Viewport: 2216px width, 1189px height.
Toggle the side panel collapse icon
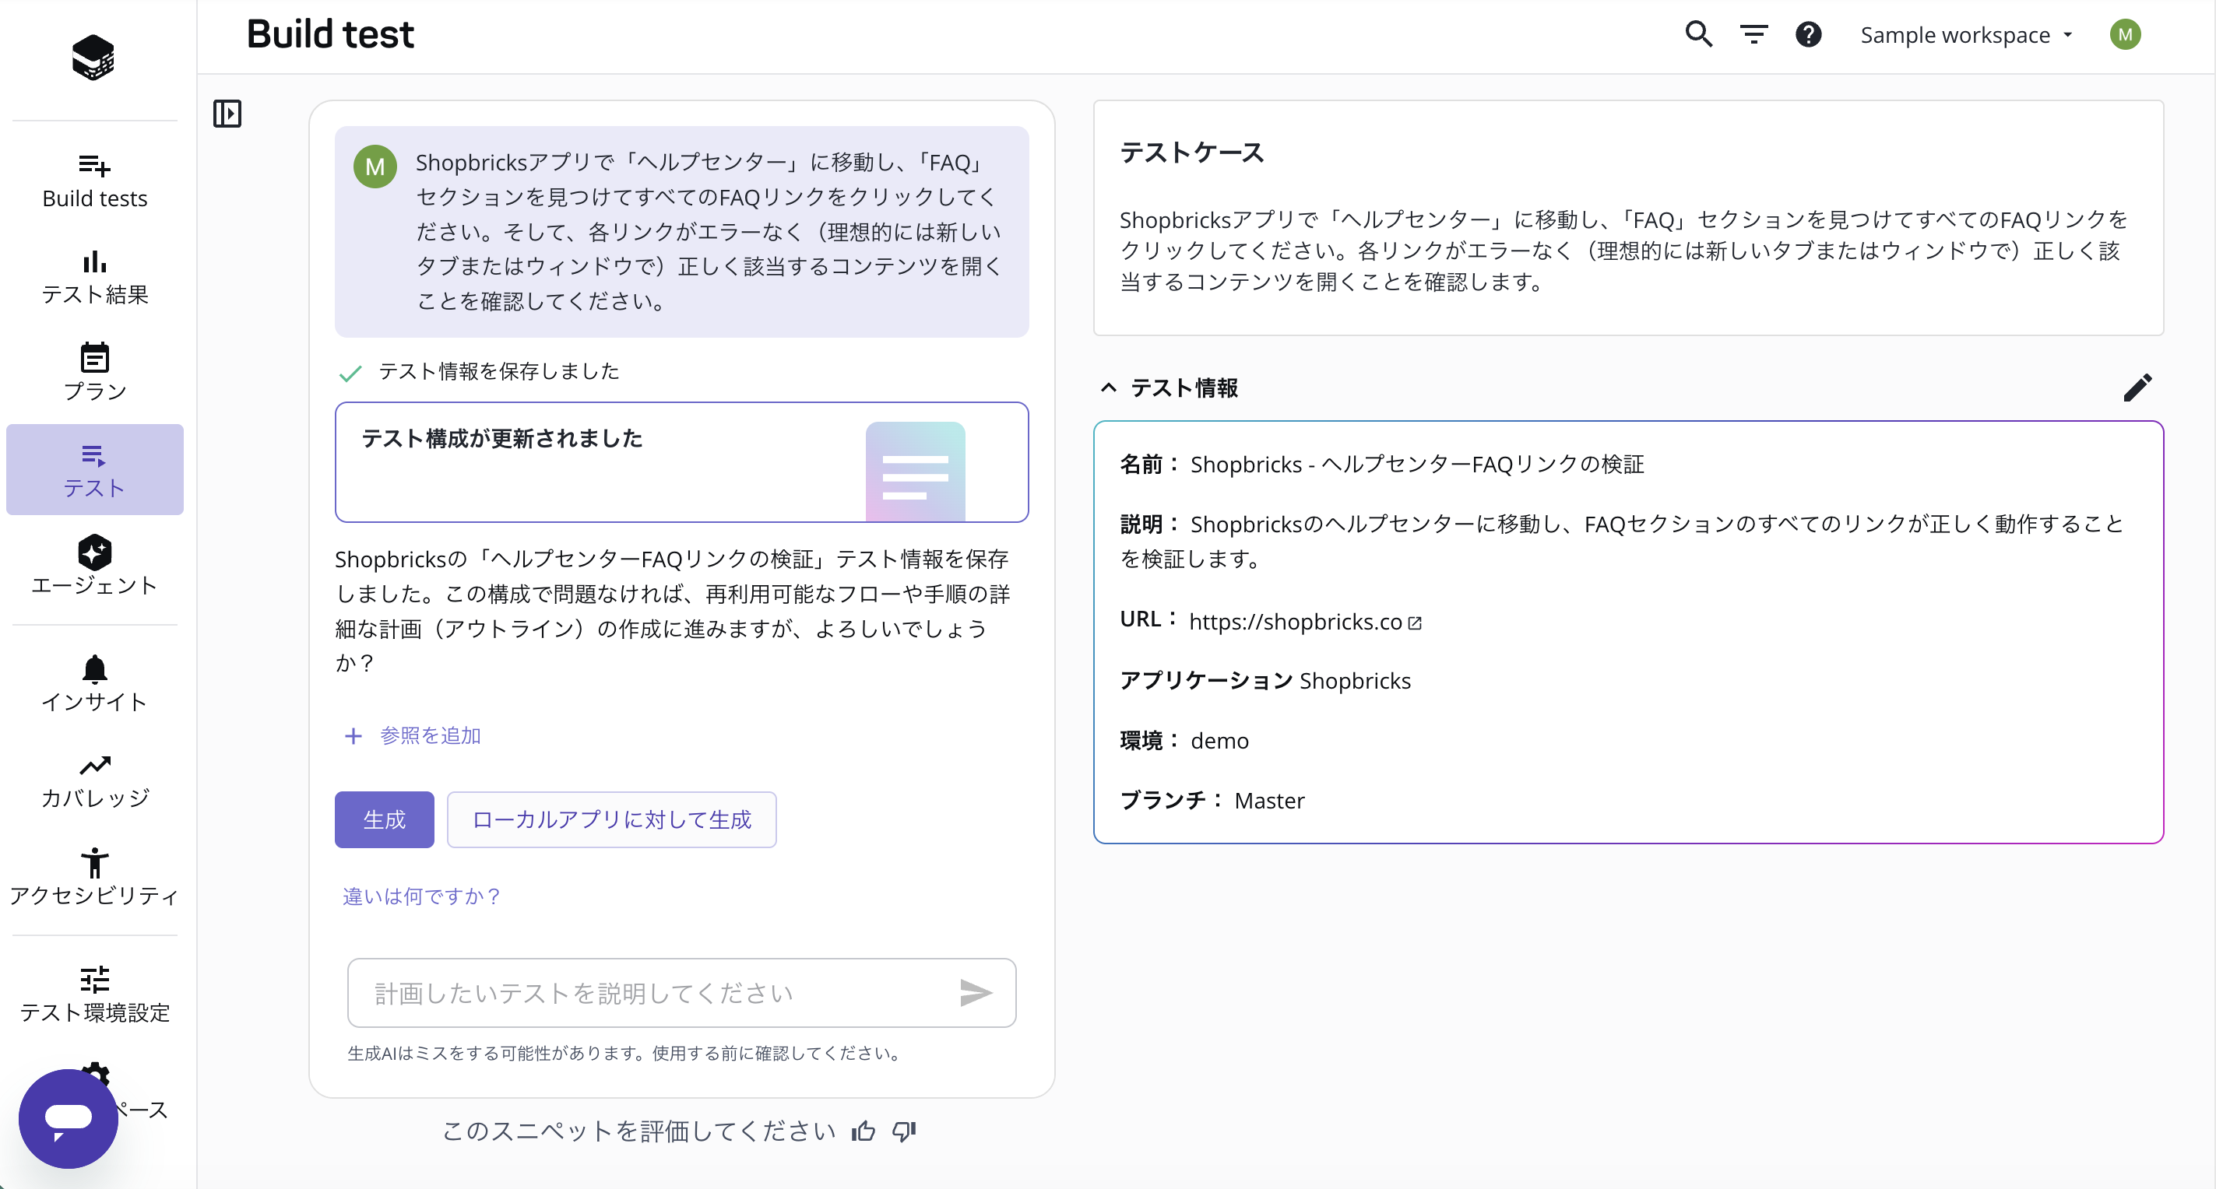227,114
